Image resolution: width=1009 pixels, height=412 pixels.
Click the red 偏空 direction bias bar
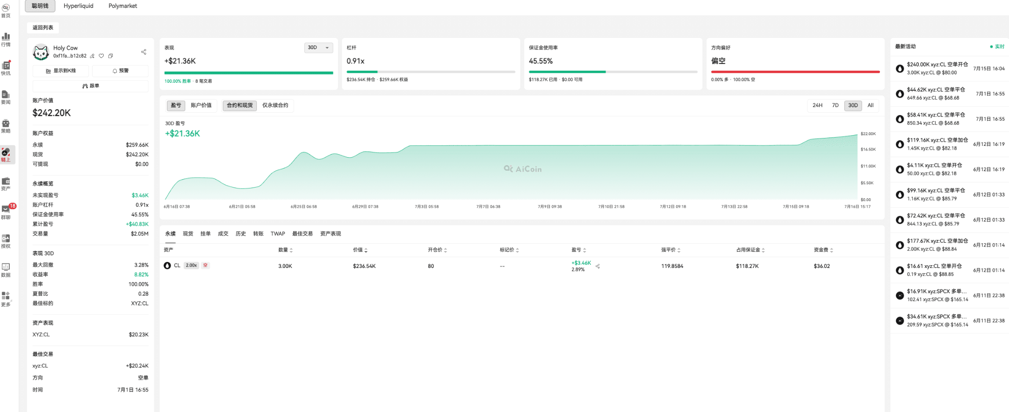coord(795,72)
